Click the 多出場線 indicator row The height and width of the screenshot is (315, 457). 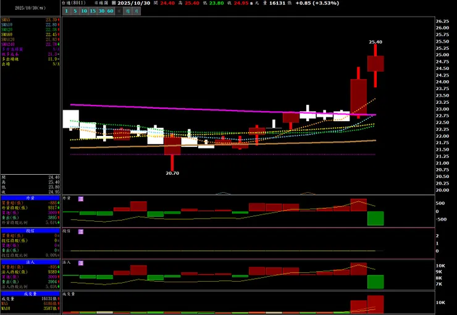[30, 59]
